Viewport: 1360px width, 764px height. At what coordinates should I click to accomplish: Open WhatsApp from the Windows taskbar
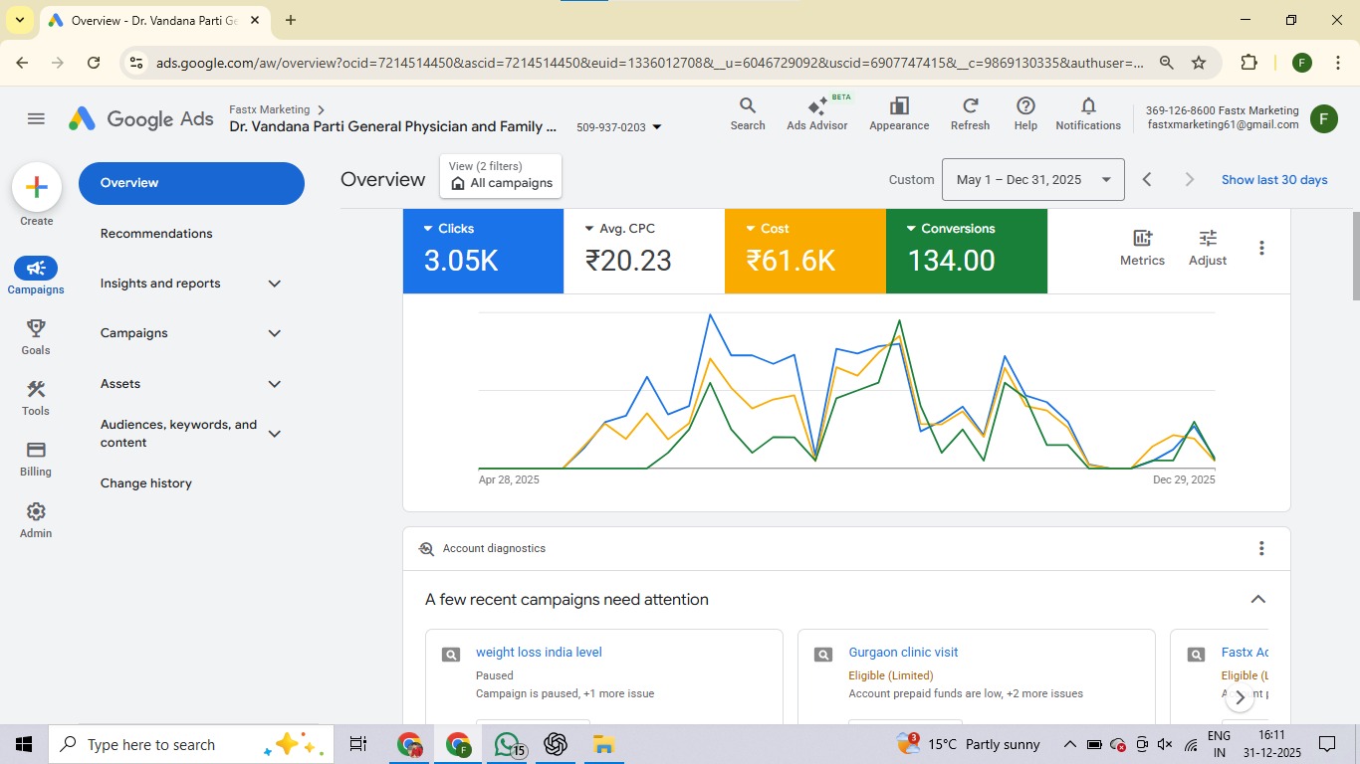pyautogui.click(x=507, y=743)
